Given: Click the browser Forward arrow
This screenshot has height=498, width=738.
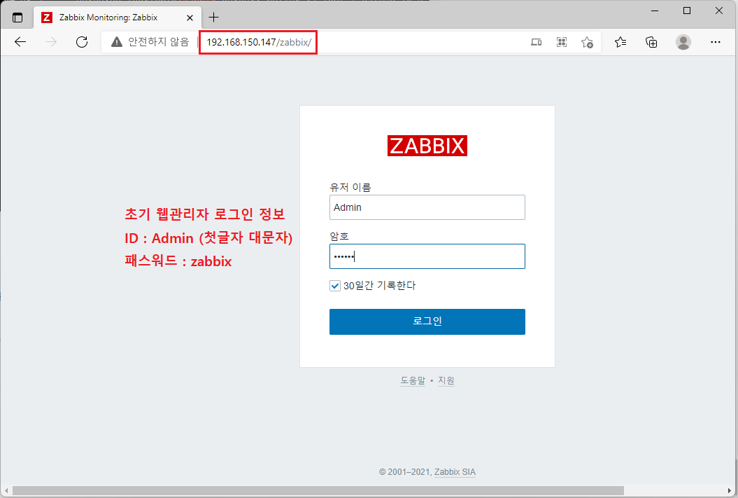Looking at the screenshot, I should 51,42.
